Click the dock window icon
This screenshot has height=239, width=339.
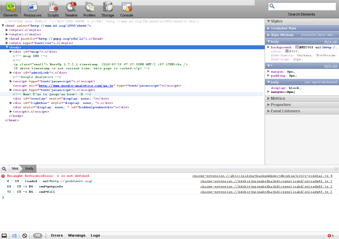[x=4, y=236]
